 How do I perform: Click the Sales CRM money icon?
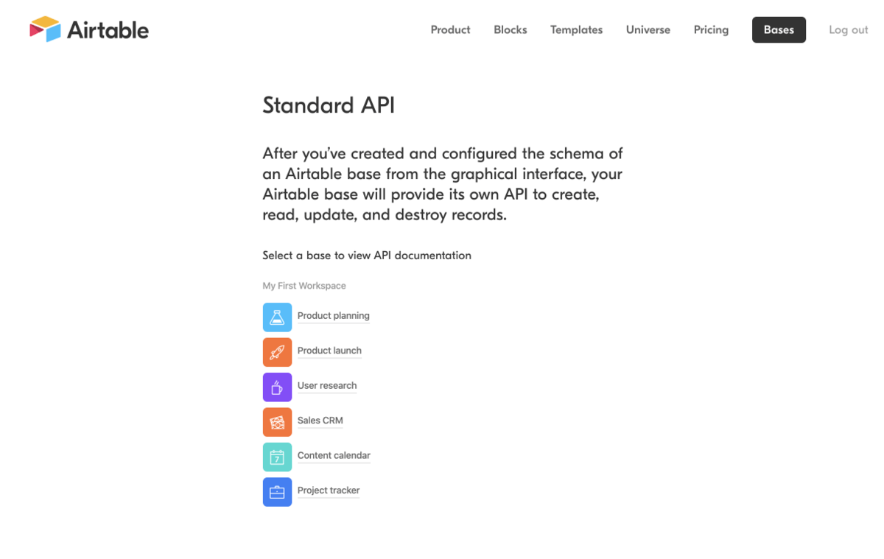tap(277, 422)
